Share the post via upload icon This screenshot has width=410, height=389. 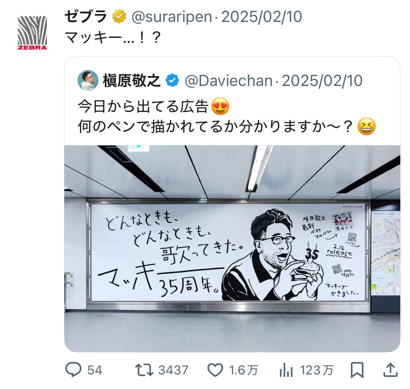[391, 370]
